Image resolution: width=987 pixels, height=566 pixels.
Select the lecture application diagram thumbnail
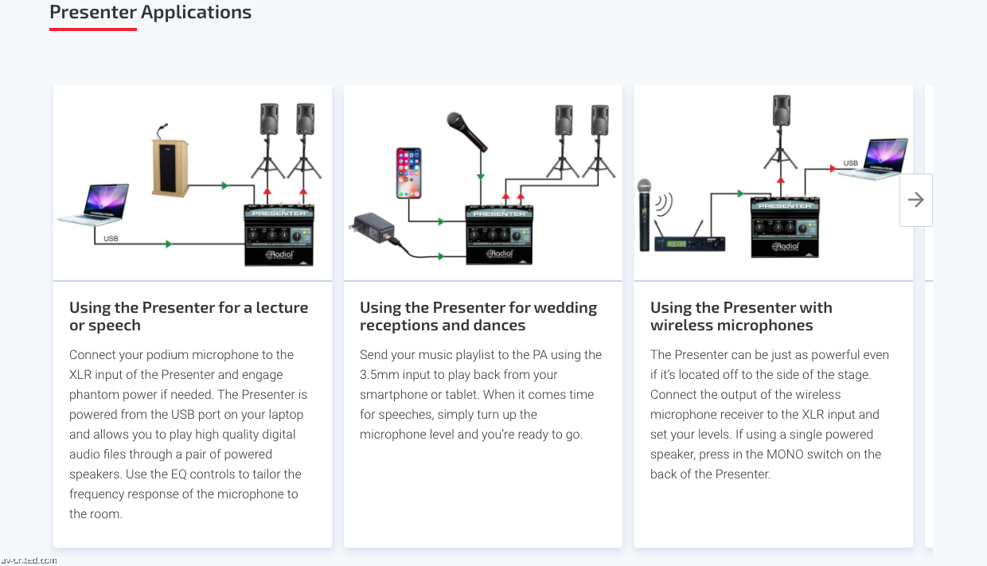pos(192,182)
